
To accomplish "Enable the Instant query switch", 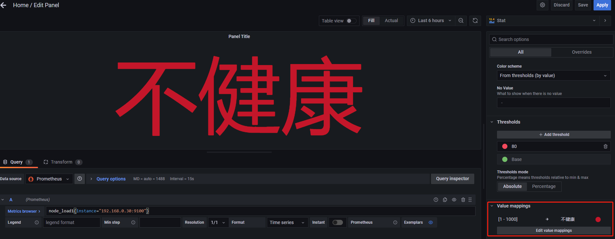I will tap(337, 222).
